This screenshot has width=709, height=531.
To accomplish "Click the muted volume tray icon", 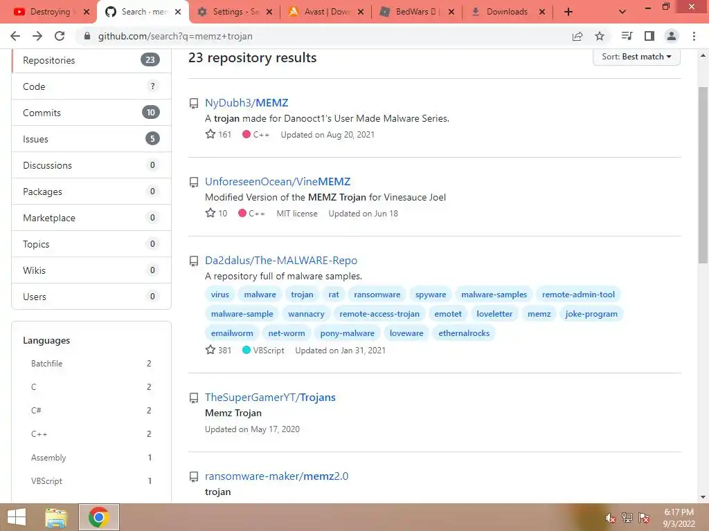I will (610, 518).
